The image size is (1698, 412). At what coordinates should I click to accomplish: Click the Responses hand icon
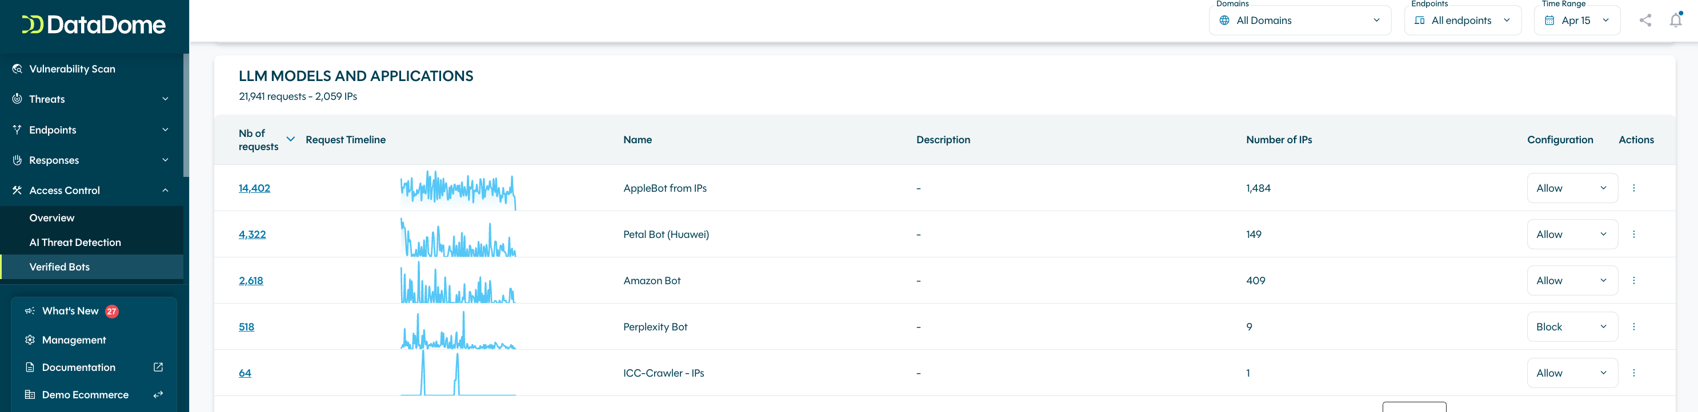coord(17,160)
